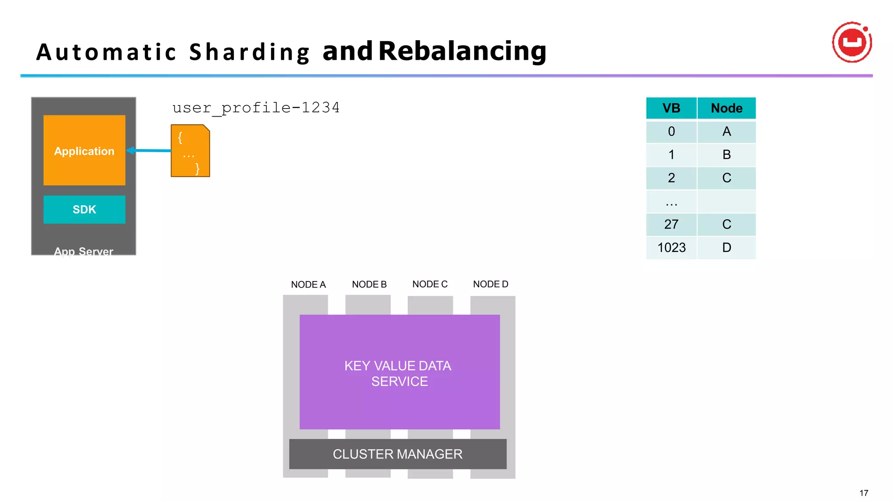This screenshot has width=894, height=502.
Task: Click the VB column header
Action: click(671, 108)
